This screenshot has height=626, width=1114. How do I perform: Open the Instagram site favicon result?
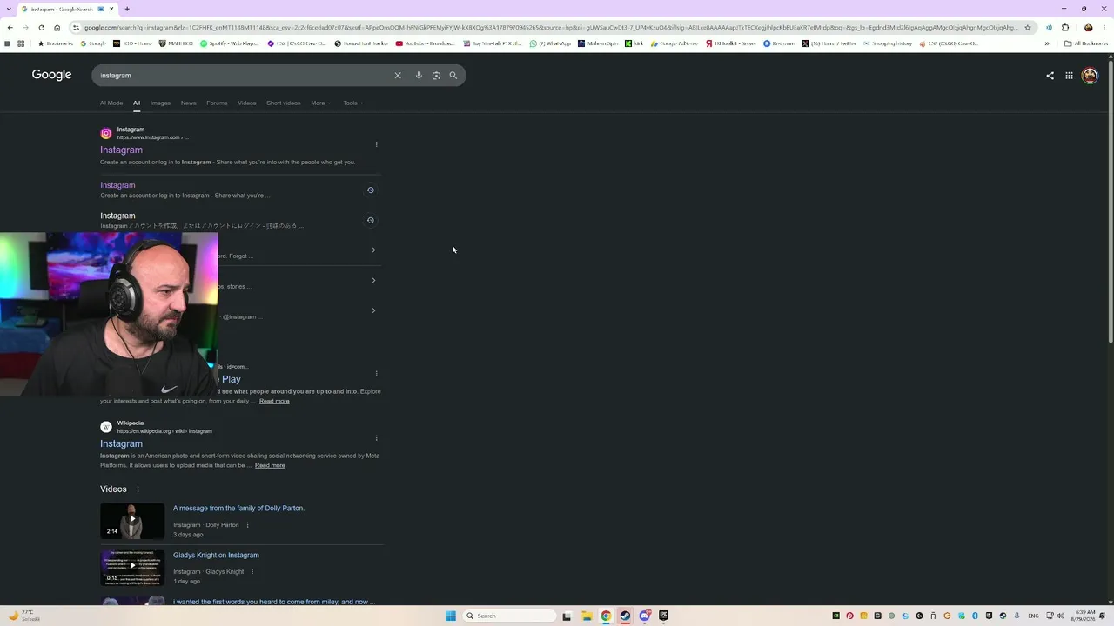106,133
